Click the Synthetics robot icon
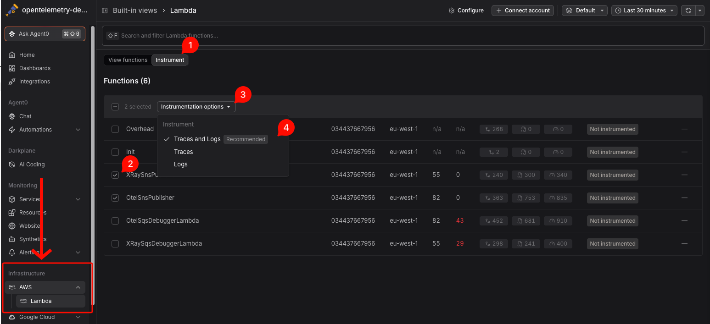The image size is (710, 324). [12, 239]
